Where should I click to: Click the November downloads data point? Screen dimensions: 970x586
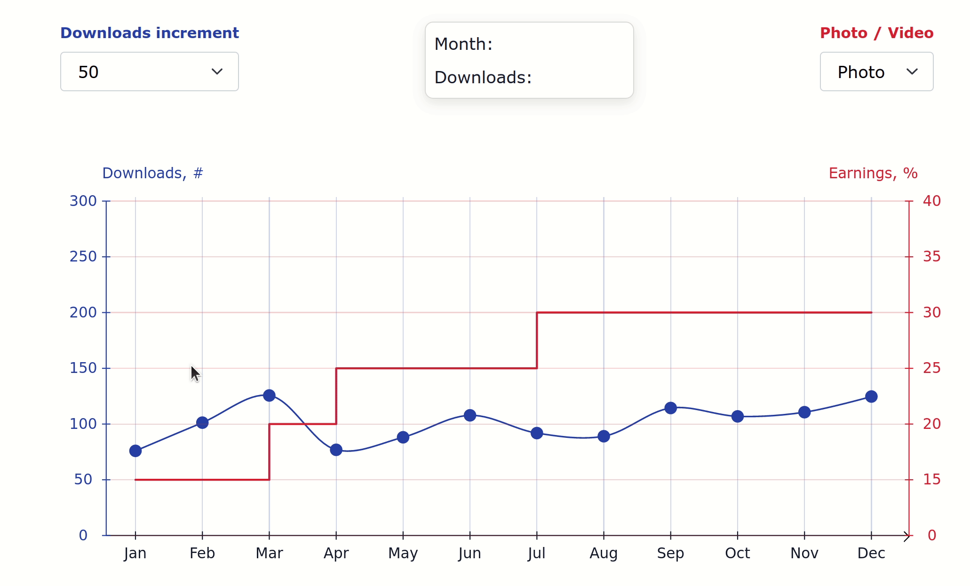pos(804,412)
